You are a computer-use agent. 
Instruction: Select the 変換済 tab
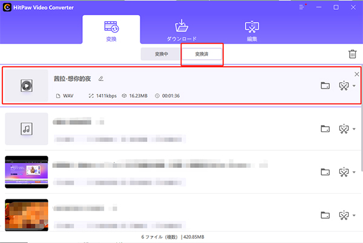click(x=202, y=55)
